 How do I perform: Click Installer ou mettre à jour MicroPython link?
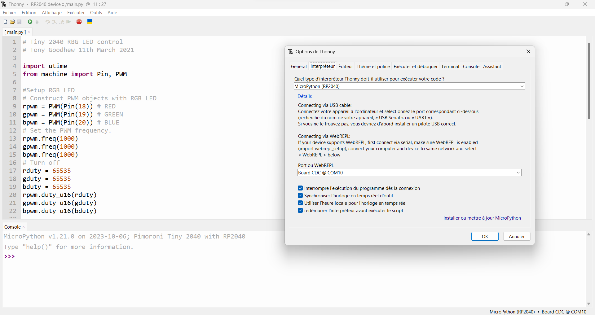click(x=482, y=218)
